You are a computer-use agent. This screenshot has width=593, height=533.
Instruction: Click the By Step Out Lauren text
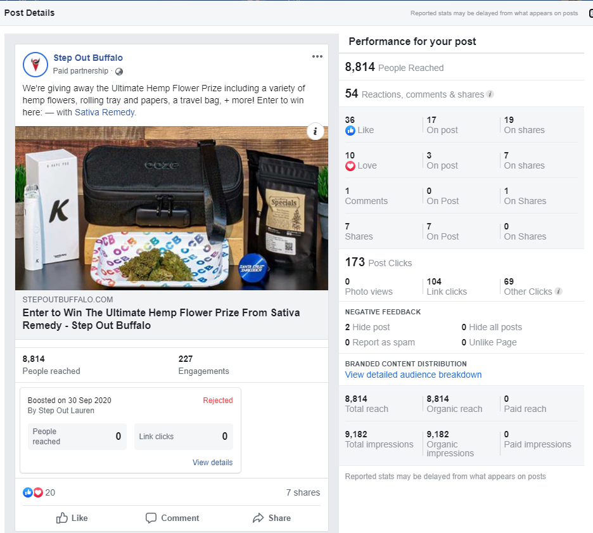[61, 411]
